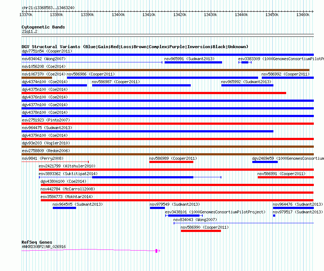Select the small nsv979517 blue square
Screen dimensions: 324x271
point(274,216)
